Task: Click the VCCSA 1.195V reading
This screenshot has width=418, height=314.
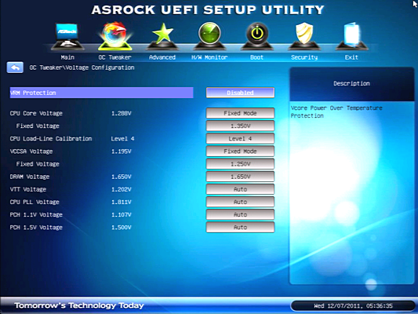Action: click(122, 152)
